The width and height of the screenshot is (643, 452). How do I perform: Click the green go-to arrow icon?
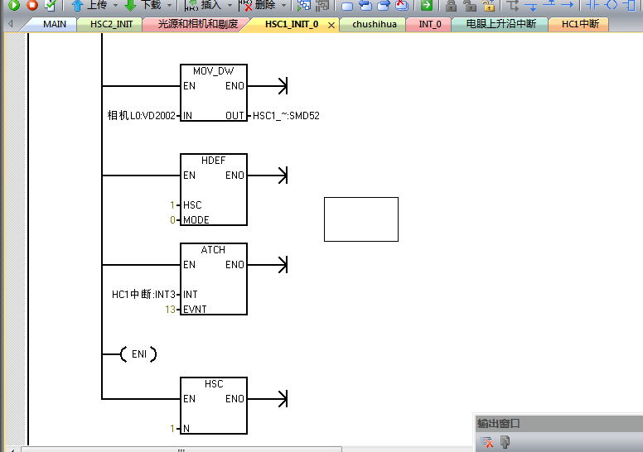pyautogui.click(x=426, y=5)
